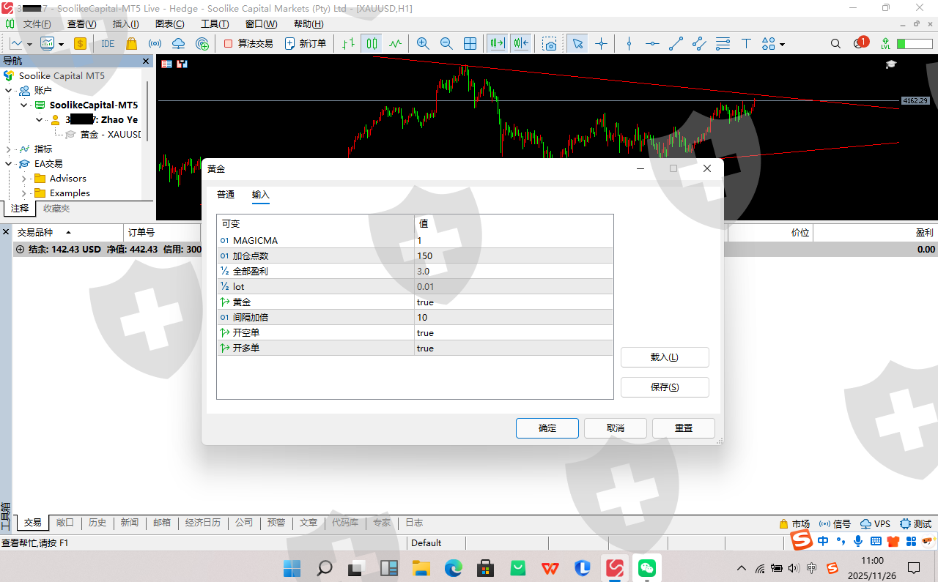The height and width of the screenshot is (582, 938).
Task: Expand the 指标 indicators tree node
Action: coord(9,149)
